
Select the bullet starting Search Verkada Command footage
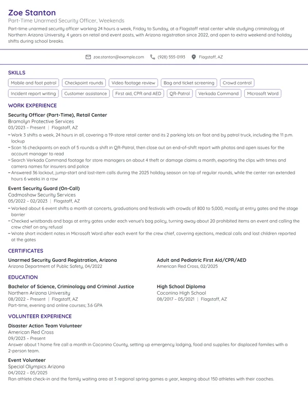click(x=147, y=163)
